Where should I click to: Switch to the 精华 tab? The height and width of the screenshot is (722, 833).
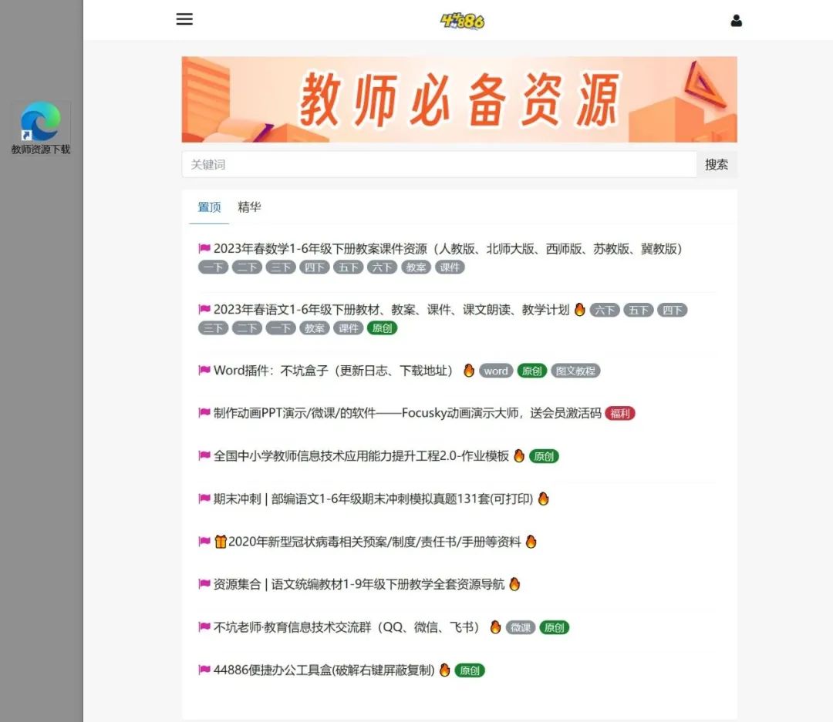coord(249,207)
